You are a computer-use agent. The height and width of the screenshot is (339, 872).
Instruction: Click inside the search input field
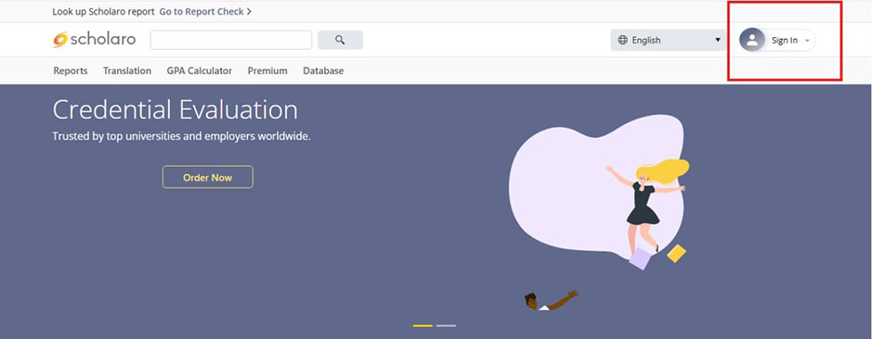click(231, 40)
